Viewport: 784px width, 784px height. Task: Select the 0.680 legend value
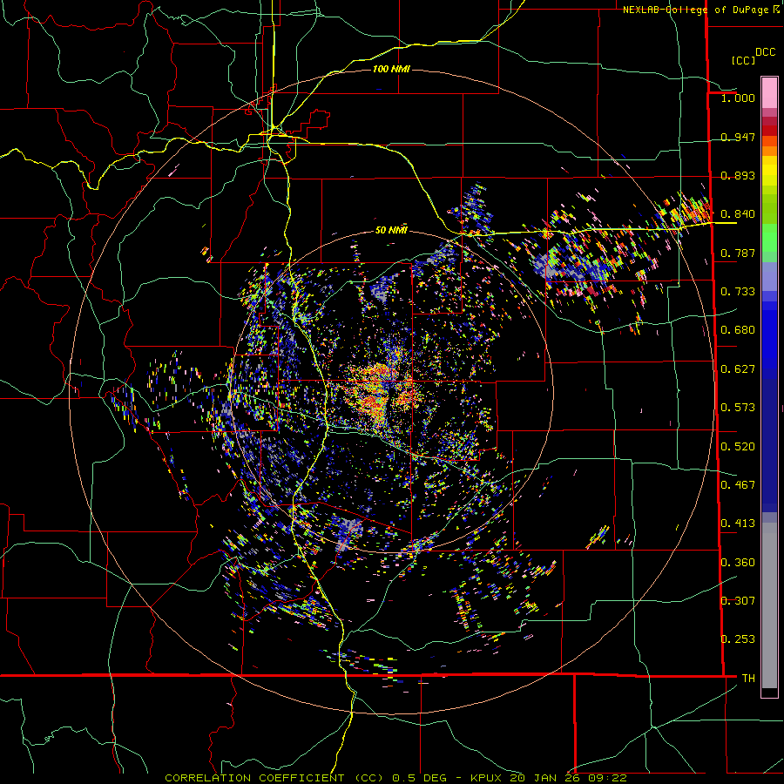[738, 330]
